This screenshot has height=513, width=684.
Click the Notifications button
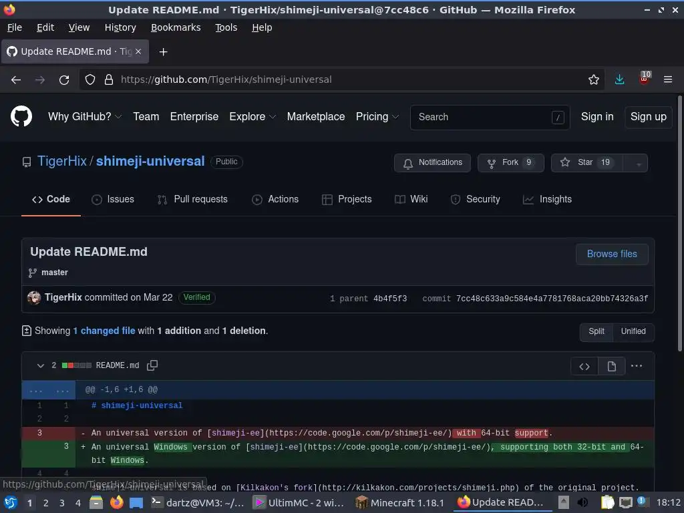[432, 163]
